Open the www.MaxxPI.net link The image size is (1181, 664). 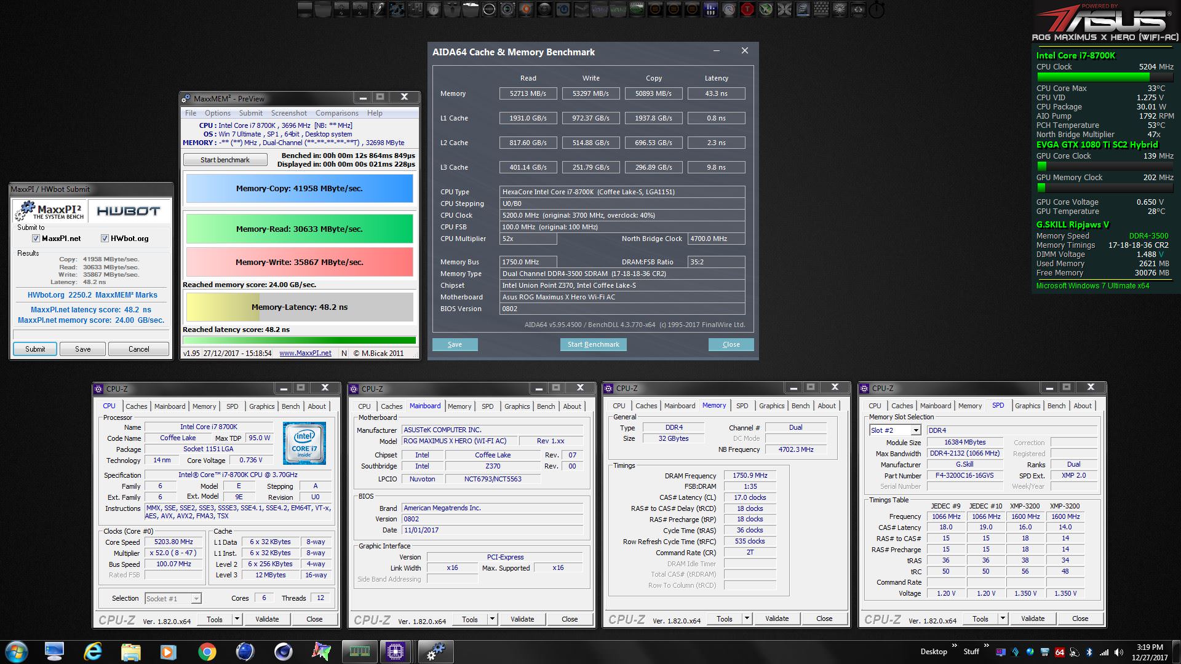(x=305, y=353)
